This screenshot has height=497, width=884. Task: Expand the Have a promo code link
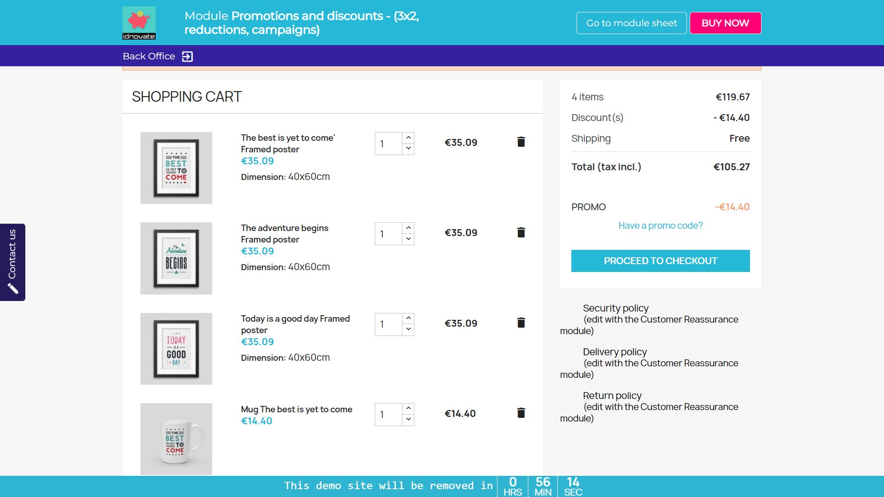point(660,225)
